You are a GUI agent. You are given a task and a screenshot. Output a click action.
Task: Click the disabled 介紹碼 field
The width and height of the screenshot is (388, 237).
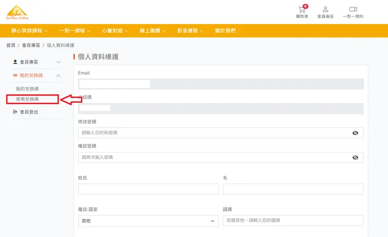pyautogui.click(x=221, y=109)
